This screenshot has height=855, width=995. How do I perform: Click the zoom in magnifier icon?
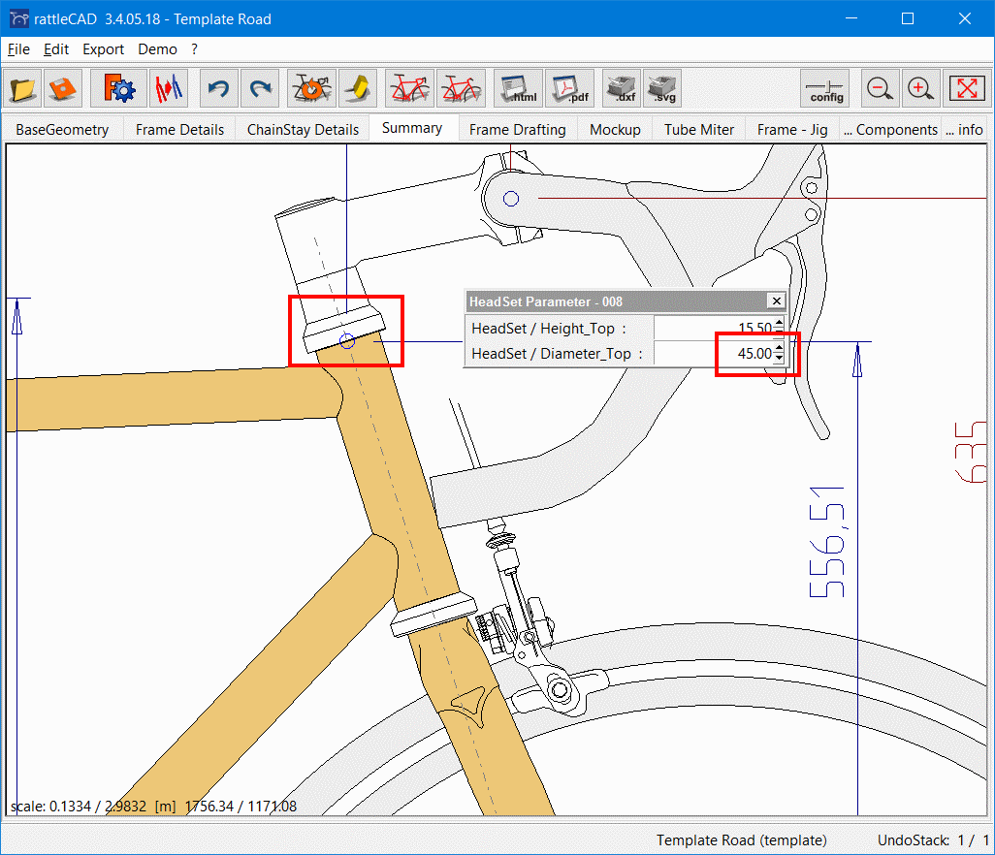[x=920, y=89]
